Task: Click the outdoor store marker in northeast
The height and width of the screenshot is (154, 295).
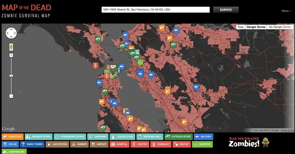Action: coord(173,45)
